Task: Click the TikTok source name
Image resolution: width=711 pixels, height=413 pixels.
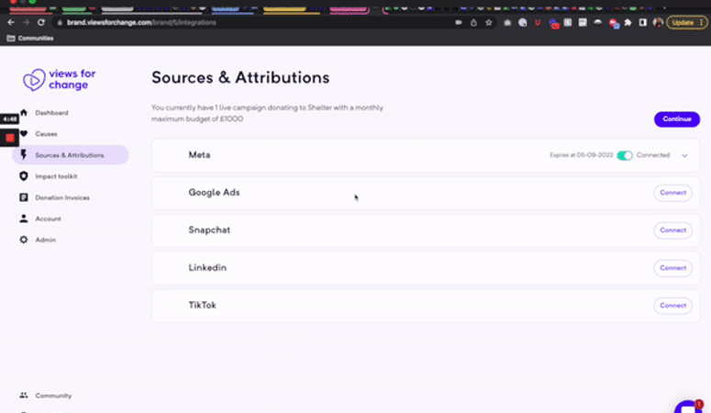Action: pos(202,306)
